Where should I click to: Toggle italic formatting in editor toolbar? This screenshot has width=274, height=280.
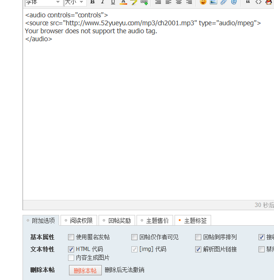click(103, 2)
